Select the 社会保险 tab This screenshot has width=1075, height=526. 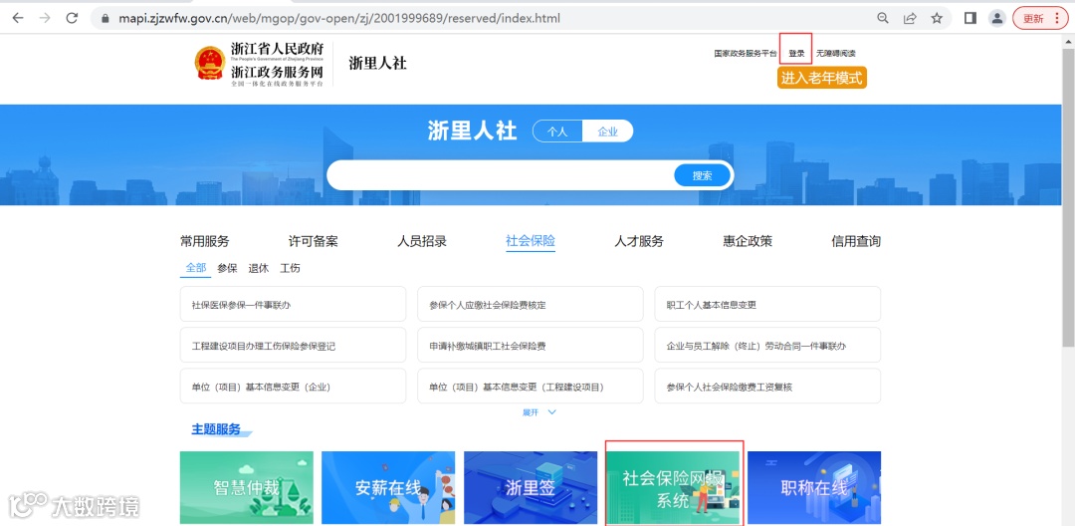pyautogui.click(x=530, y=241)
